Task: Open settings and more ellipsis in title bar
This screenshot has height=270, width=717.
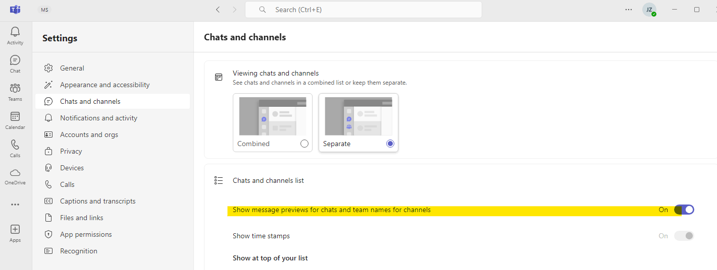Action: pyautogui.click(x=629, y=10)
